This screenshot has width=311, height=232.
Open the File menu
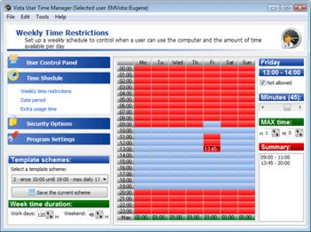point(11,17)
